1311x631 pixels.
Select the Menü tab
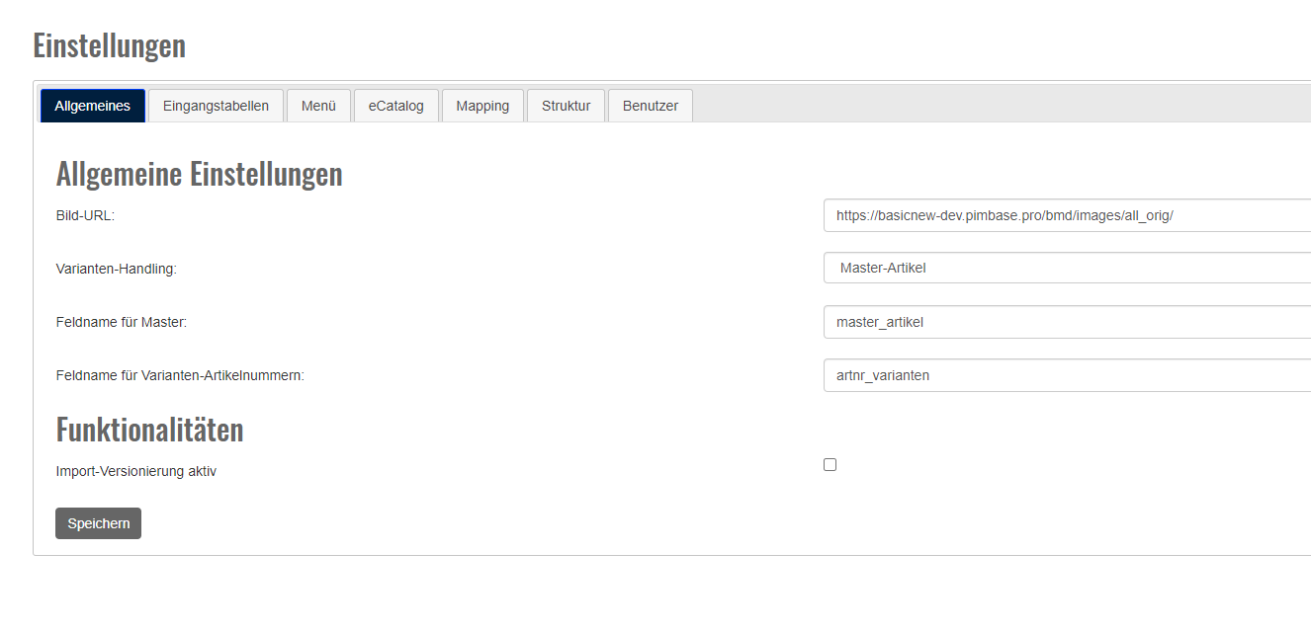click(x=318, y=106)
